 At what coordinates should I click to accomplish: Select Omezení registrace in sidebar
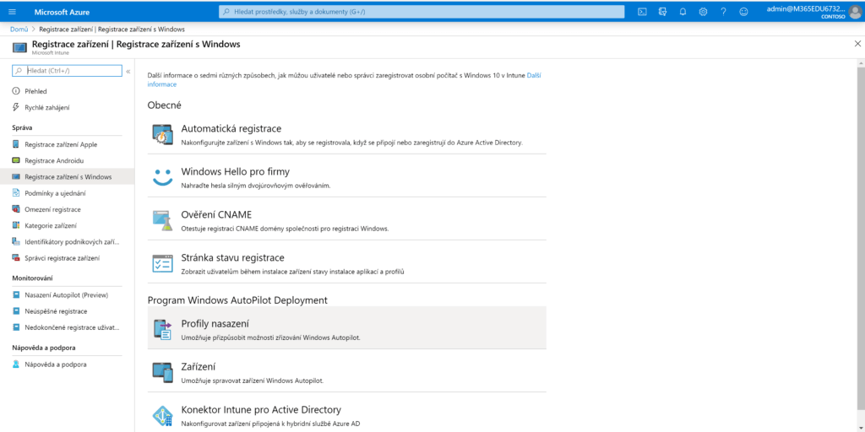[x=52, y=209]
